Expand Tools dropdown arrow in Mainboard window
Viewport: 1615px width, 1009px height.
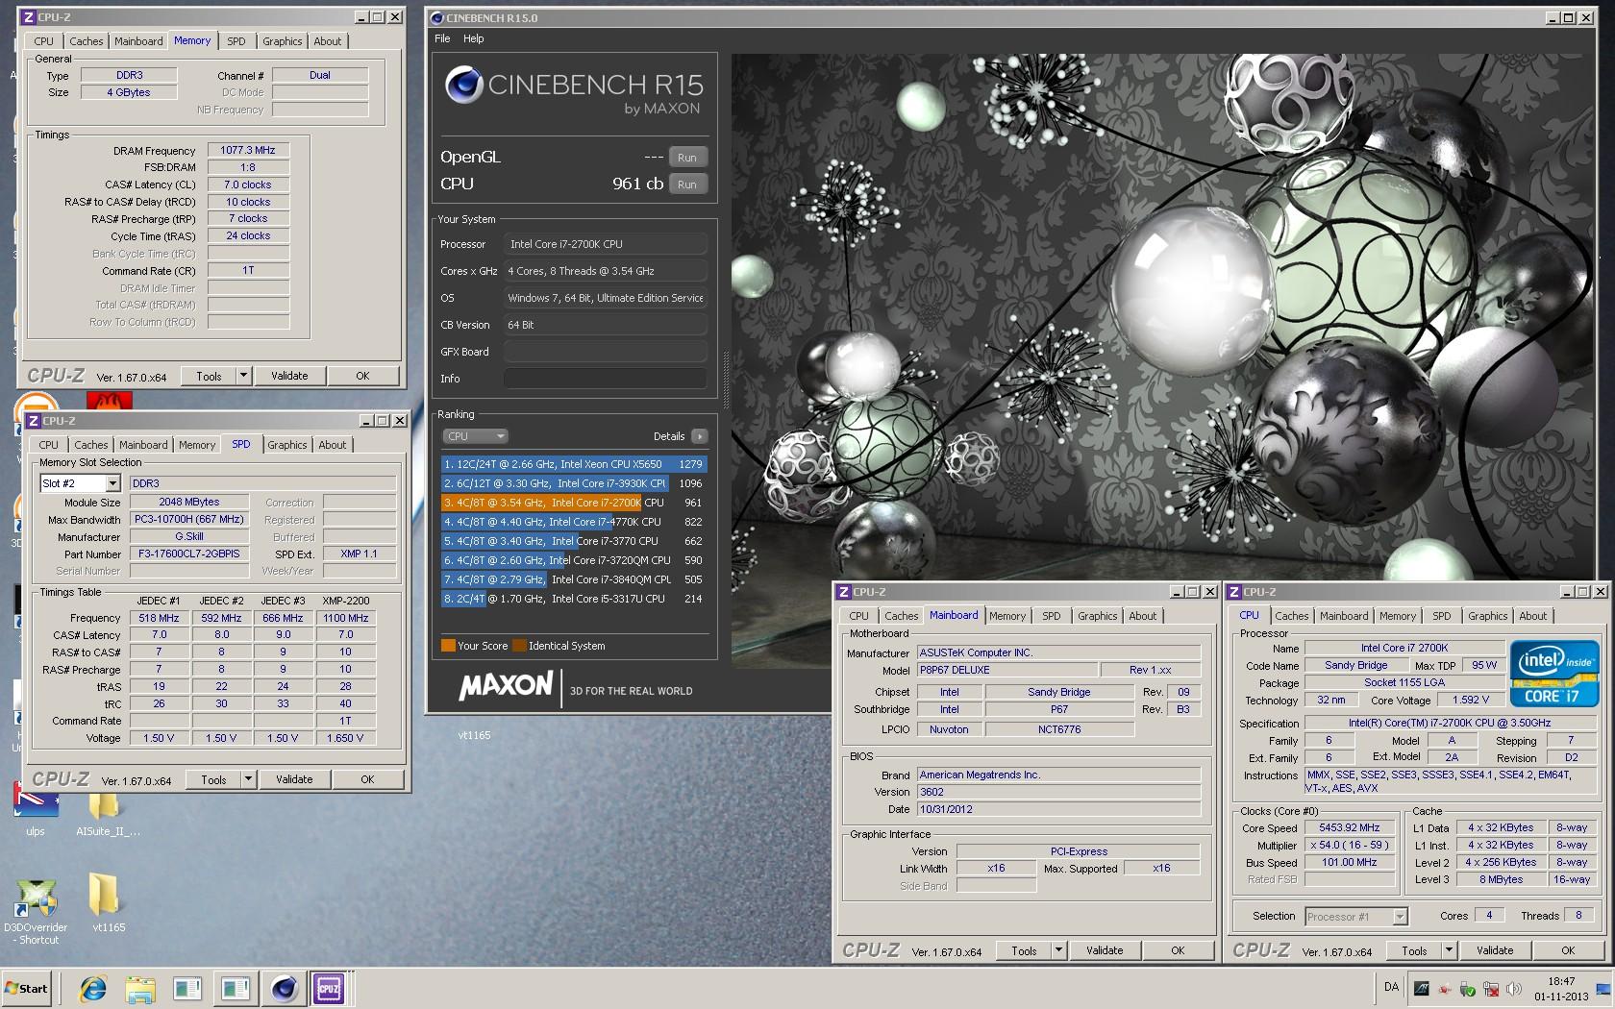tap(1058, 950)
